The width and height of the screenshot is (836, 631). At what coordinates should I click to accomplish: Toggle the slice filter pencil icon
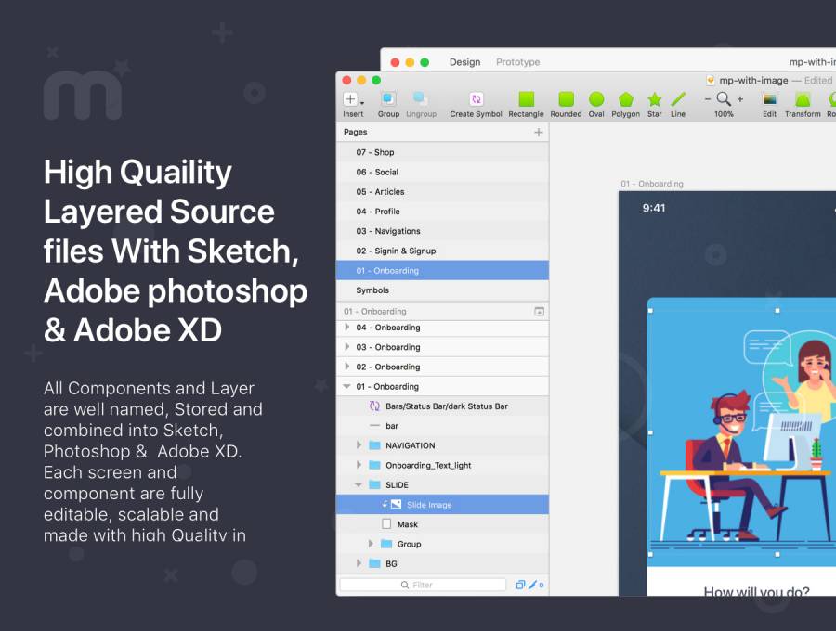pyautogui.click(x=534, y=585)
